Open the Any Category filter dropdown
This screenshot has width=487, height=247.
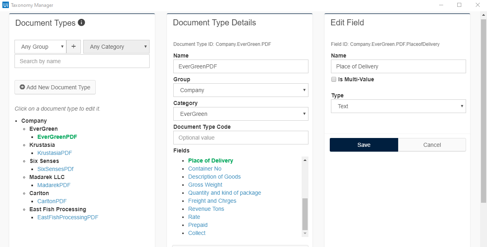[x=116, y=47]
